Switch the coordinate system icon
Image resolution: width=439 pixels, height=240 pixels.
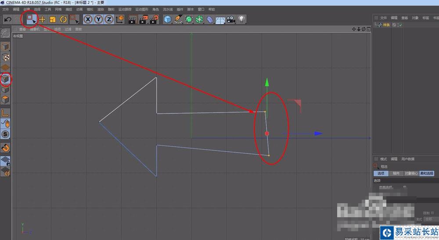[120, 19]
